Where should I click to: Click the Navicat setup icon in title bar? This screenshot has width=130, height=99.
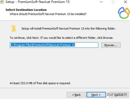[2, 2]
